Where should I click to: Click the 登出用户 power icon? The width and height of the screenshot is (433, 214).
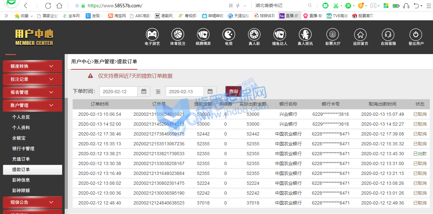click(x=416, y=34)
